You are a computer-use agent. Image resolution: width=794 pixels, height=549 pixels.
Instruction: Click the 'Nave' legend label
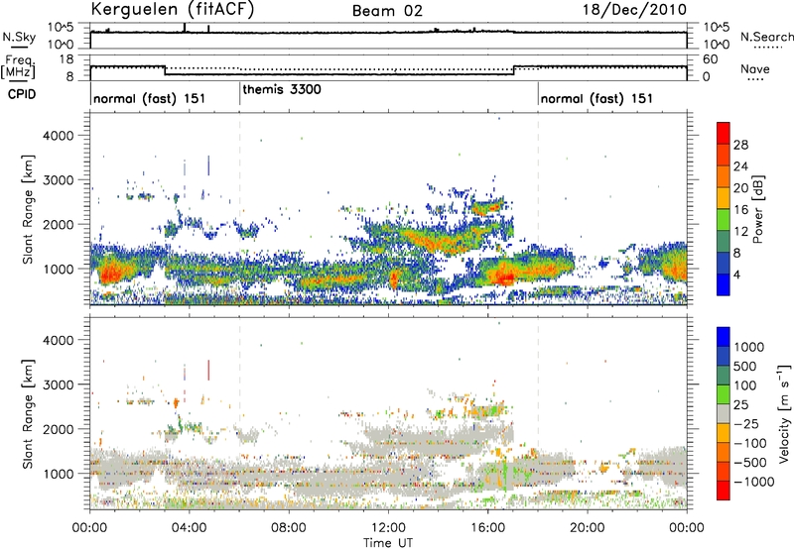click(755, 68)
